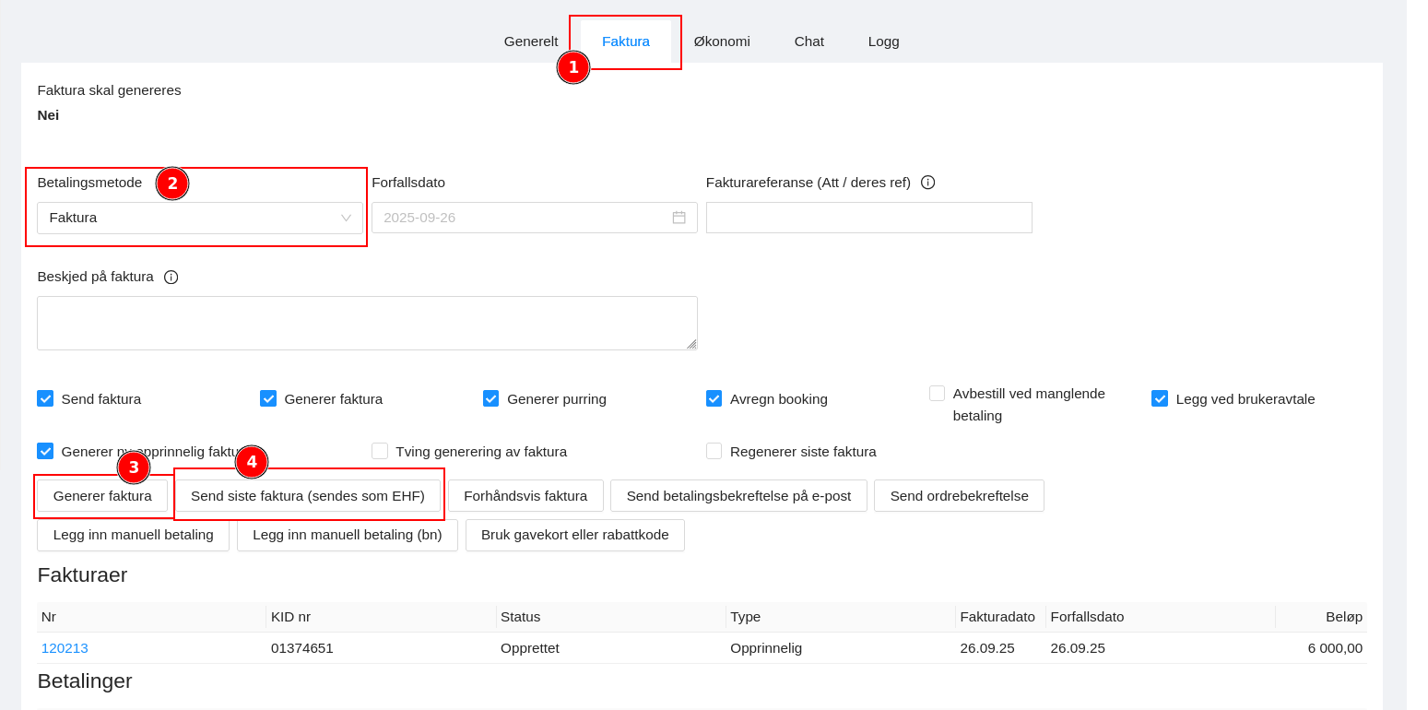
Task: Click the resize handle of message textarea
Action: 690,344
